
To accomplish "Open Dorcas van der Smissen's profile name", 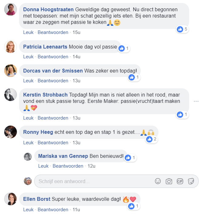I will coord(53,71).
